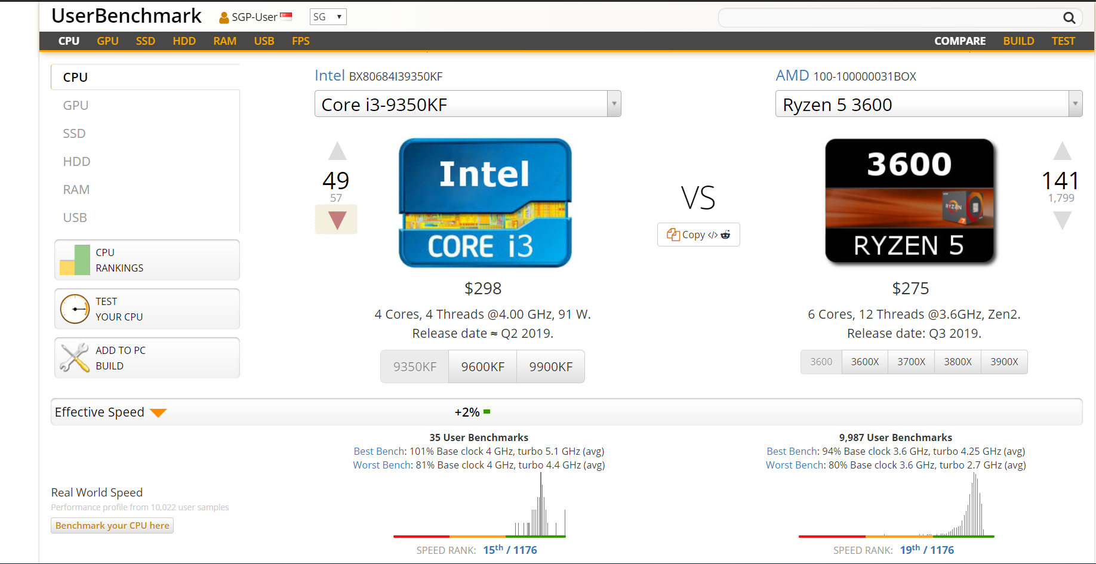This screenshot has width=1096, height=564.
Task: Upvote the Intel Core i3-9350KF
Action: point(337,151)
